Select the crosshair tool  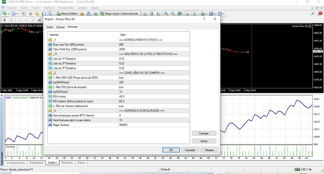point(11,20)
